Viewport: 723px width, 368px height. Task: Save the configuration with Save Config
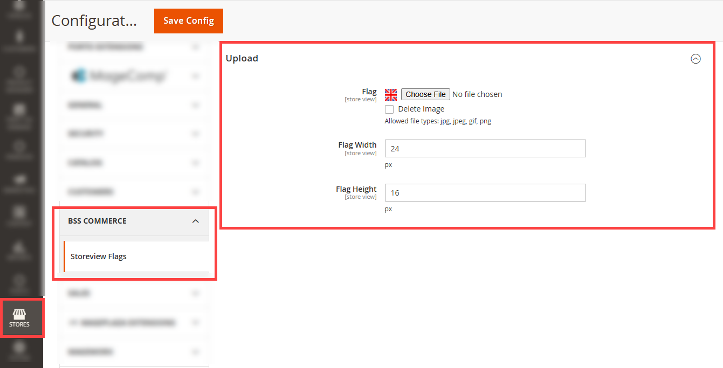[x=189, y=21]
